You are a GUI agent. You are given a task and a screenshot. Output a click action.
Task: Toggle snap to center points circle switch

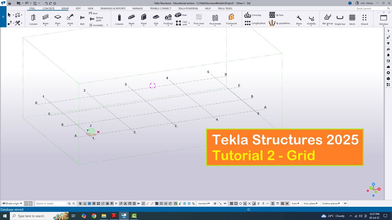(240, 204)
